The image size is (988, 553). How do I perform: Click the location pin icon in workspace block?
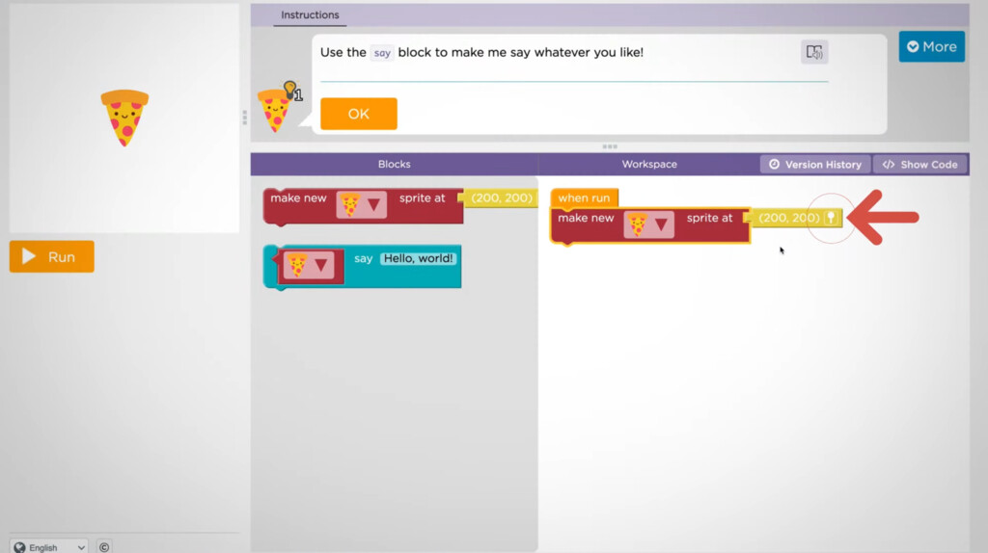pyautogui.click(x=830, y=218)
